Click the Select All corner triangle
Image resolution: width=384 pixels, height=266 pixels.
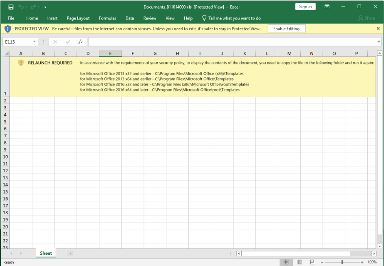pyautogui.click(x=6, y=53)
